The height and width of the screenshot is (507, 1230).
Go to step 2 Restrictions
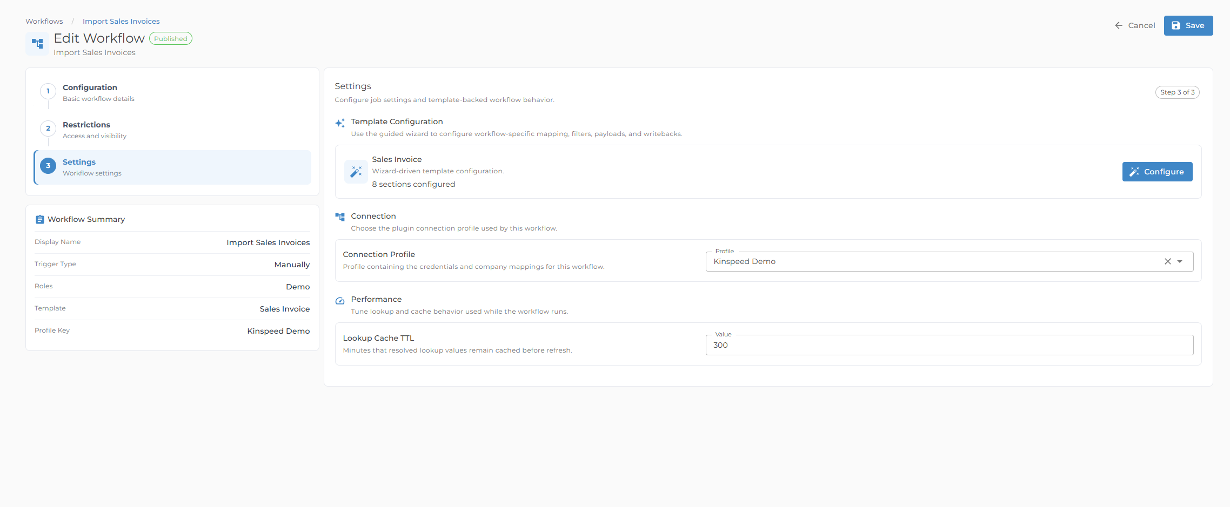point(172,130)
